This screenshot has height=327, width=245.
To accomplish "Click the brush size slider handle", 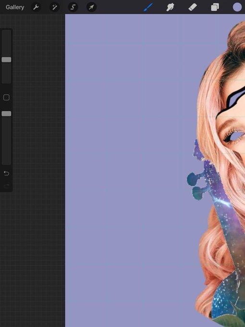I will (x=6, y=60).
